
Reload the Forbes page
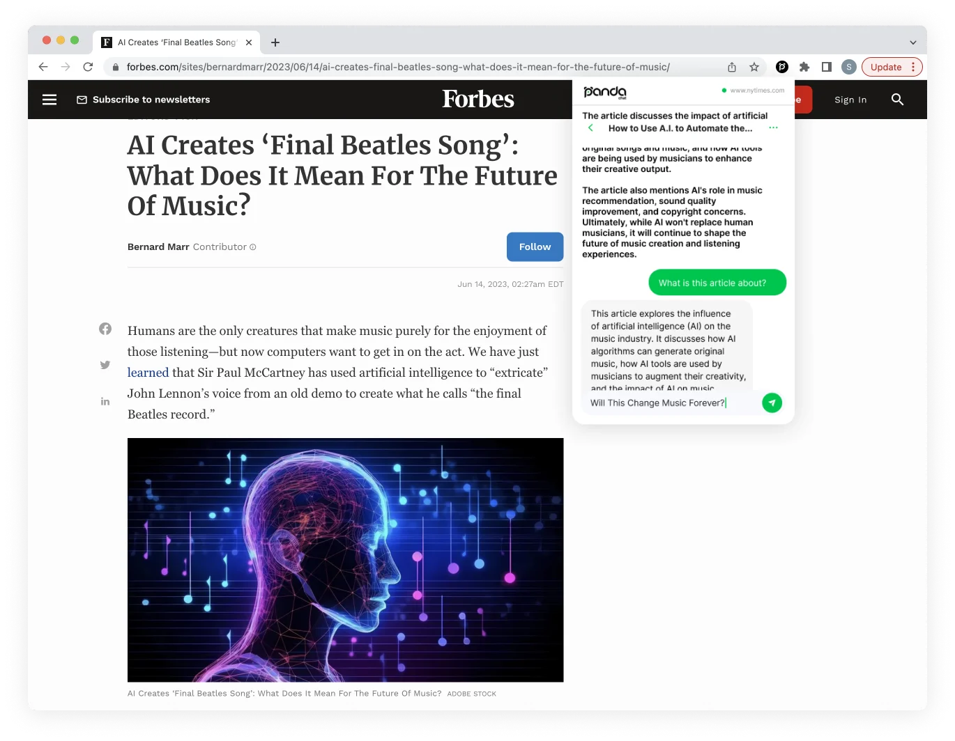tap(88, 67)
